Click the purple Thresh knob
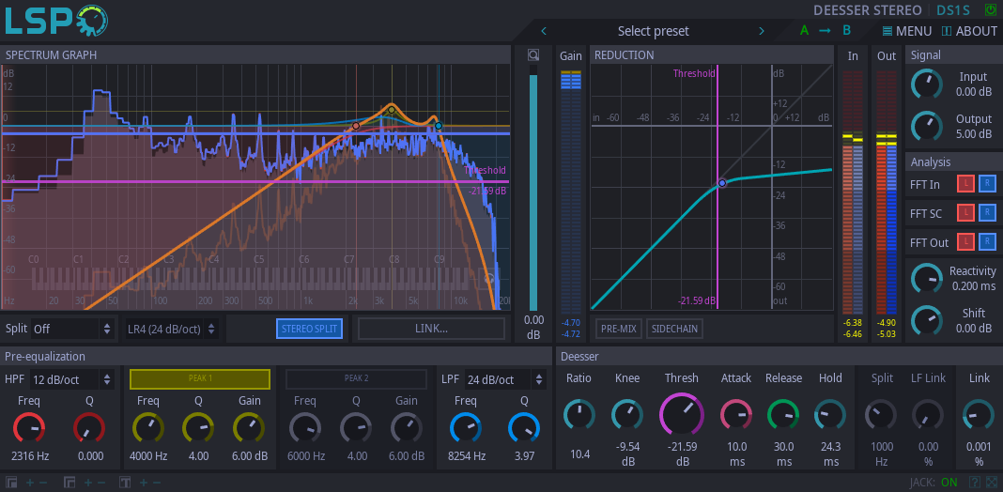 point(682,415)
